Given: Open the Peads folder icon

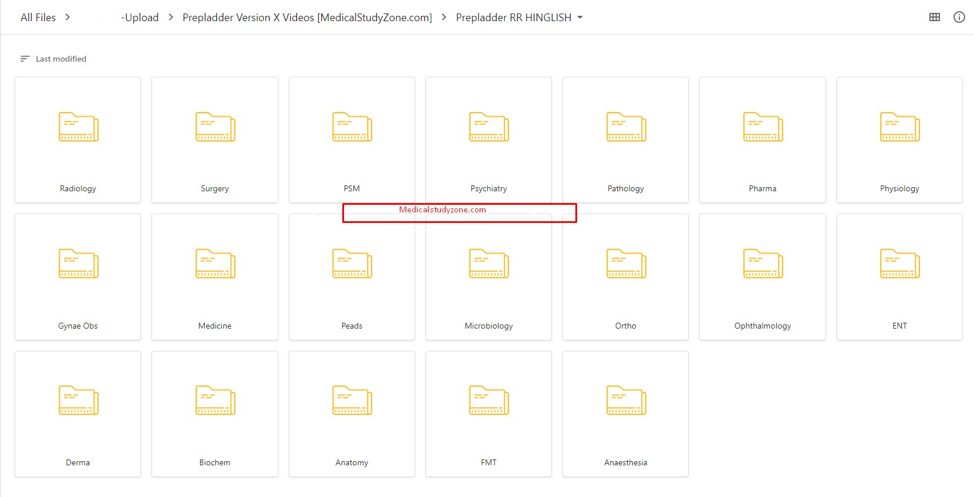Looking at the screenshot, I should coord(352,263).
